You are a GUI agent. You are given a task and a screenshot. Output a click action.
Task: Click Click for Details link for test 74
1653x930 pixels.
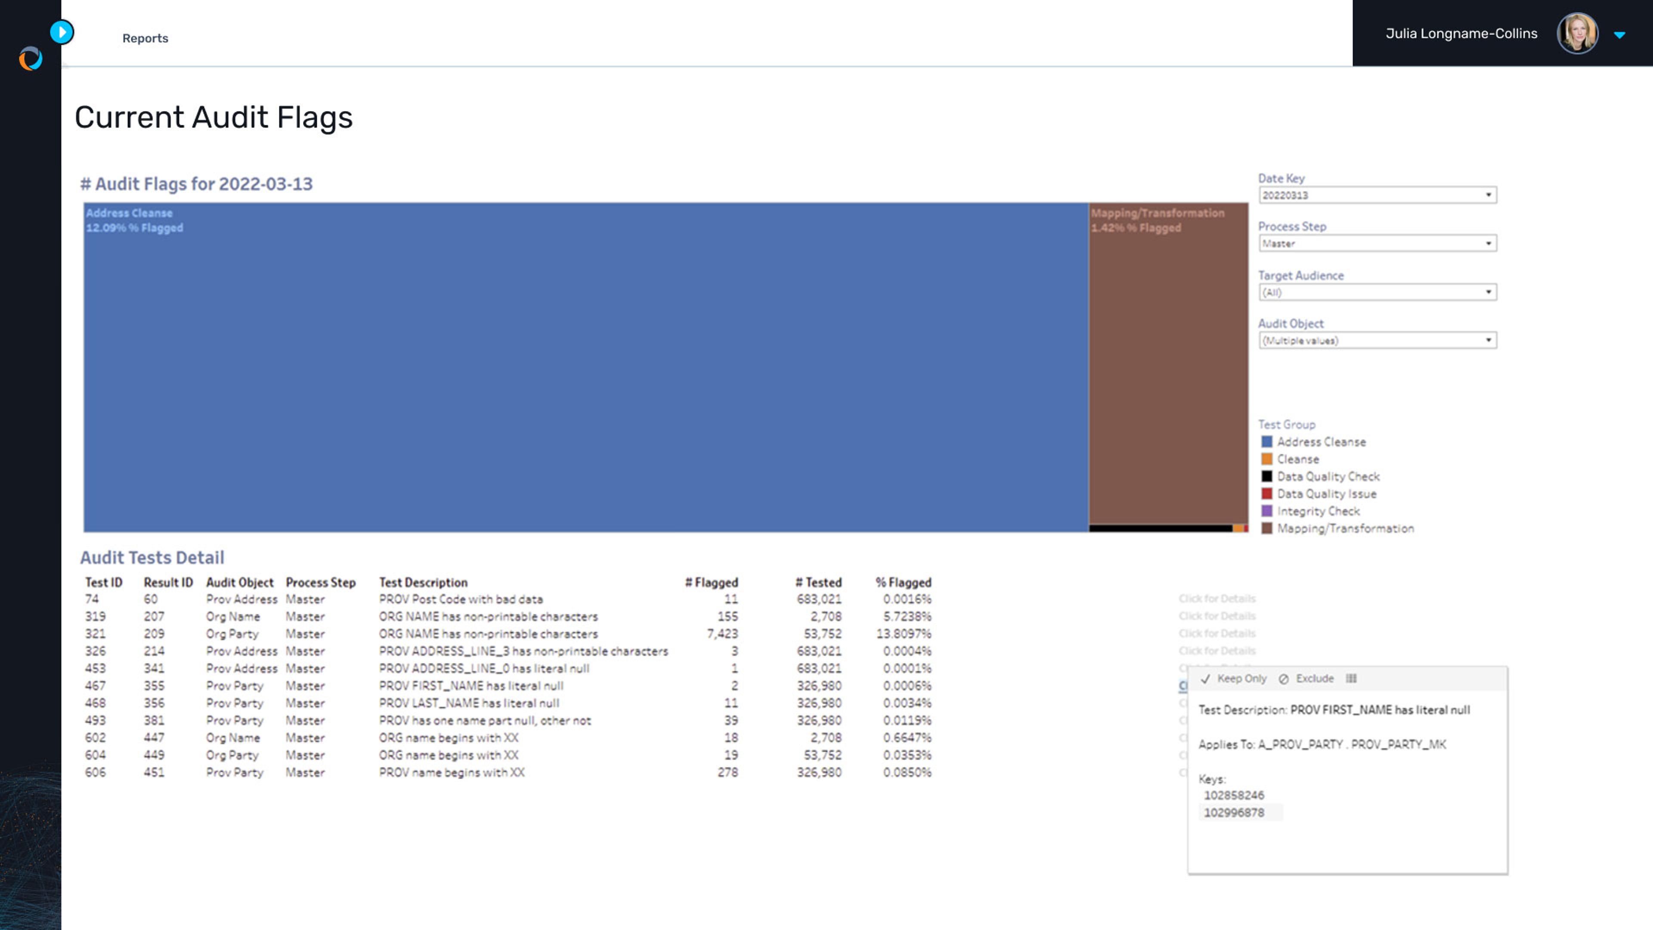[1217, 599]
